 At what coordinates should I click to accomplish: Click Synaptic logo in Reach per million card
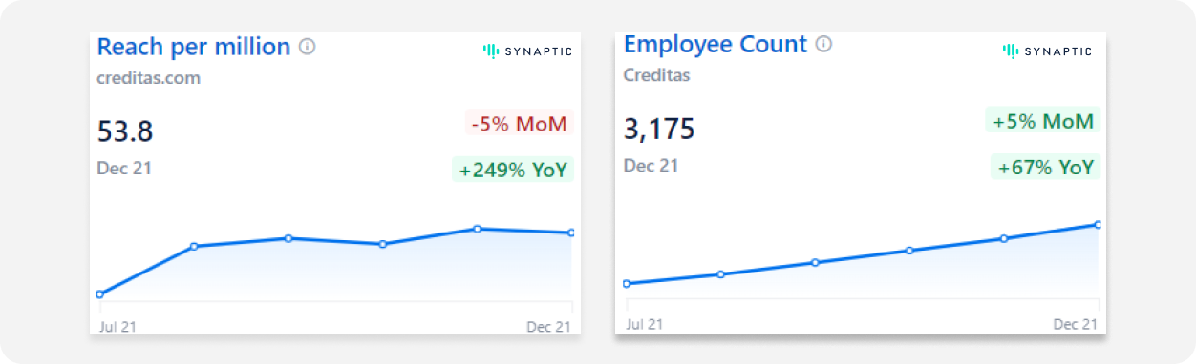tap(527, 51)
